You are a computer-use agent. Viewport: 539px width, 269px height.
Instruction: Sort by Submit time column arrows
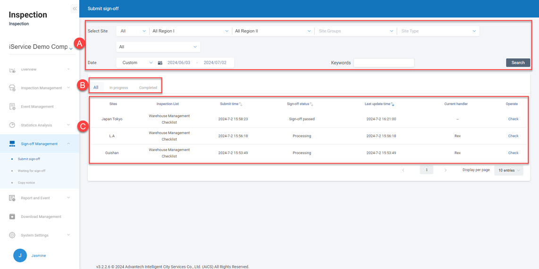(x=241, y=104)
